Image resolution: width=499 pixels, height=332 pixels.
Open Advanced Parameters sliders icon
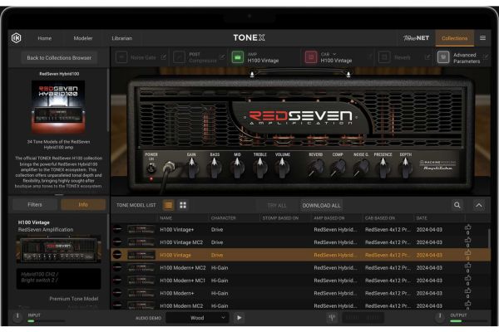[x=443, y=57]
